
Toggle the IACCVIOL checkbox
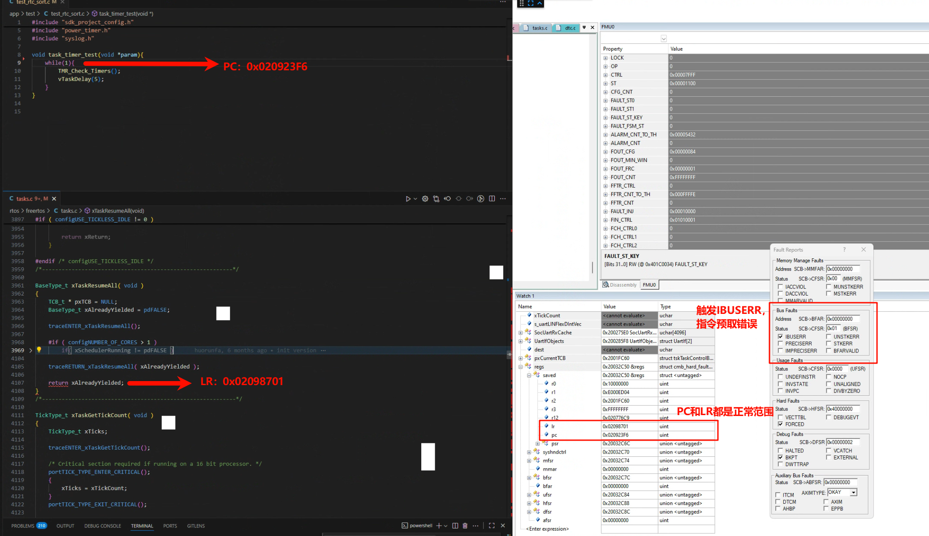780,287
